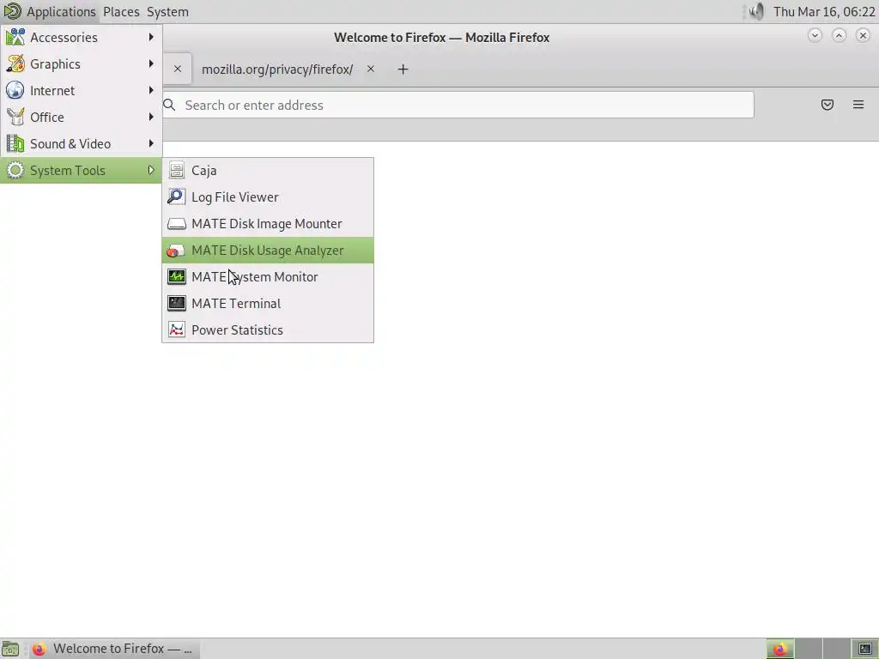Click the Show Desktop button in bottom panel
This screenshot has height=659, width=879.
(x=10, y=649)
